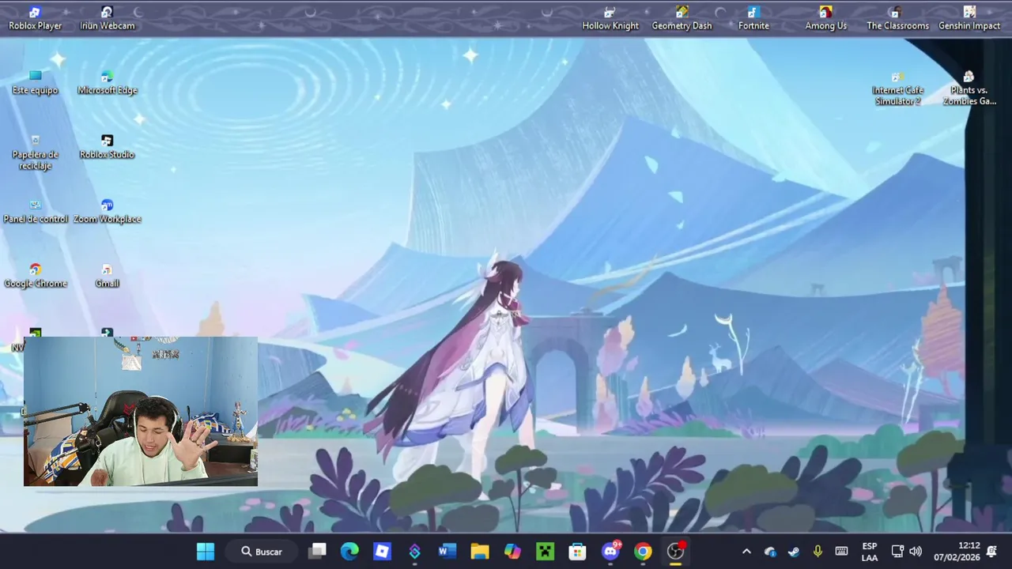Select the Genshin Impact desktop icon
1012x569 pixels.
(969, 18)
